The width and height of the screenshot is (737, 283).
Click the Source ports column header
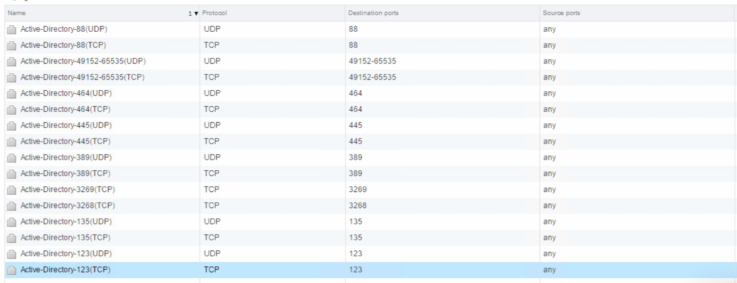(x=561, y=13)
